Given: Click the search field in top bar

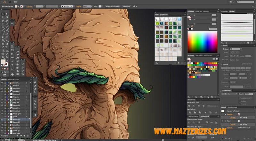Looking at the screenshot, I should (245, 2).
